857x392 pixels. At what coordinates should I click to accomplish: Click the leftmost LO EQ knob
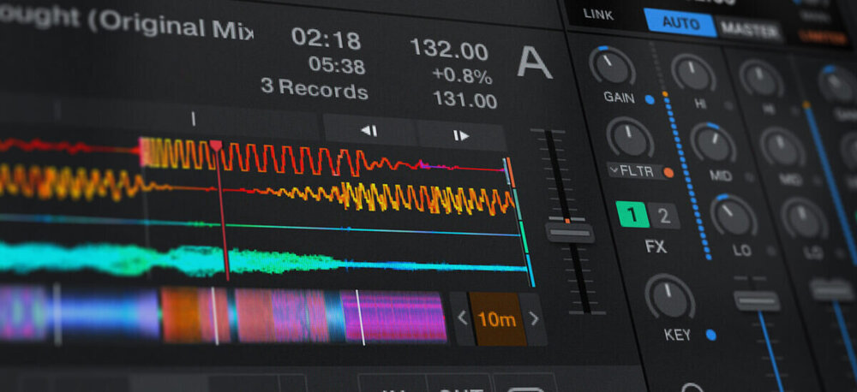point(734,216)
